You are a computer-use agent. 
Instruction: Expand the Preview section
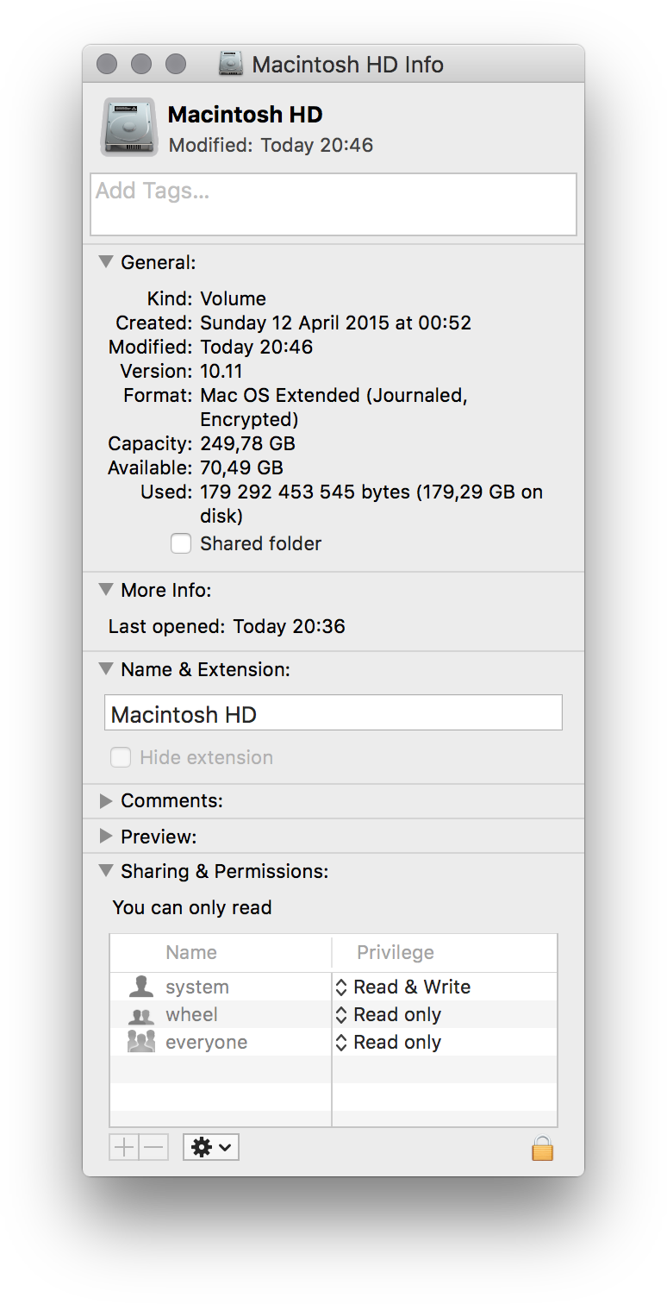point(106,836)
